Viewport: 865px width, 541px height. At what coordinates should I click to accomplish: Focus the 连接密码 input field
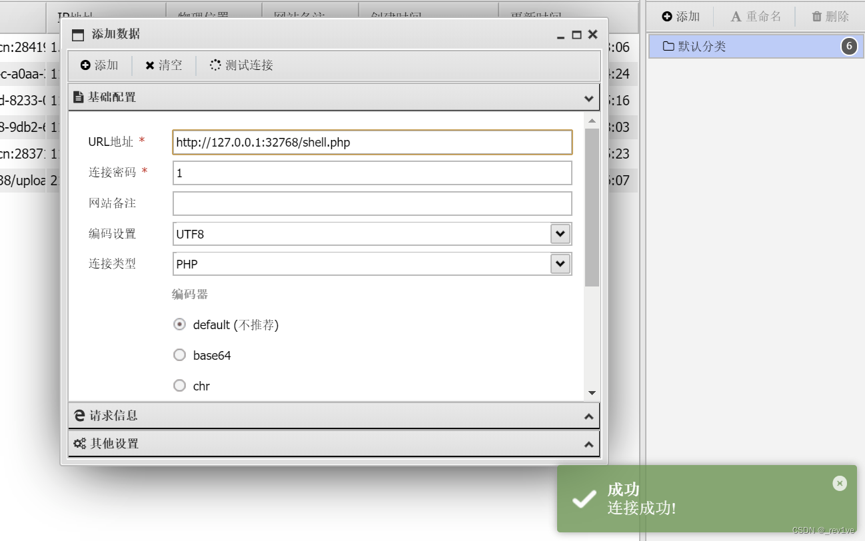pyautogui.click(x=372, y=173)
